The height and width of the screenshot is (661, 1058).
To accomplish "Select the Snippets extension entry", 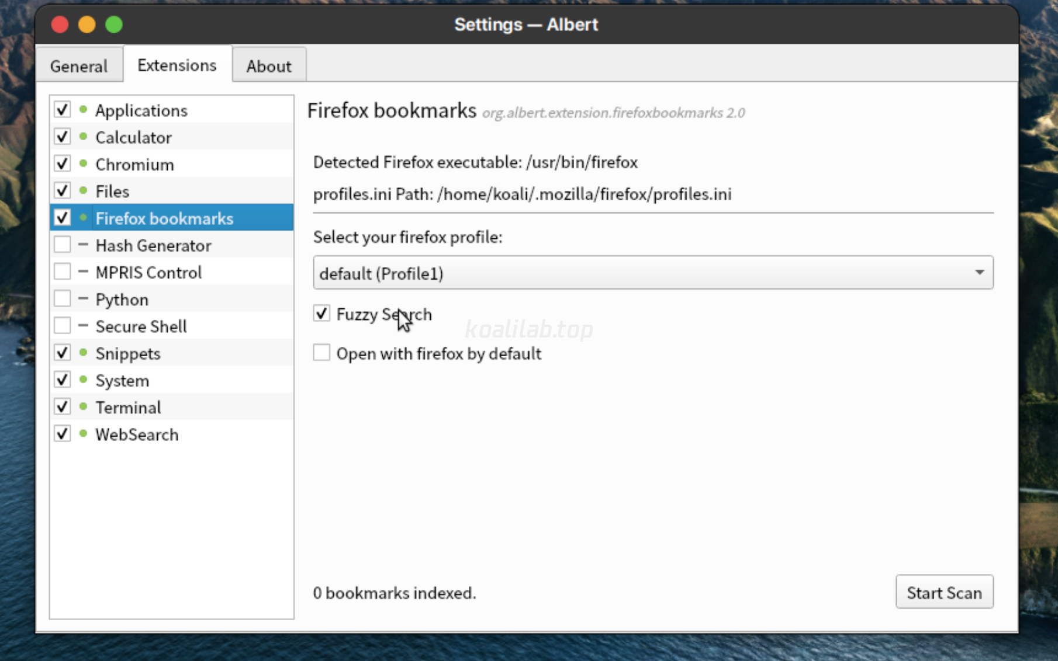I will [172, 353].
